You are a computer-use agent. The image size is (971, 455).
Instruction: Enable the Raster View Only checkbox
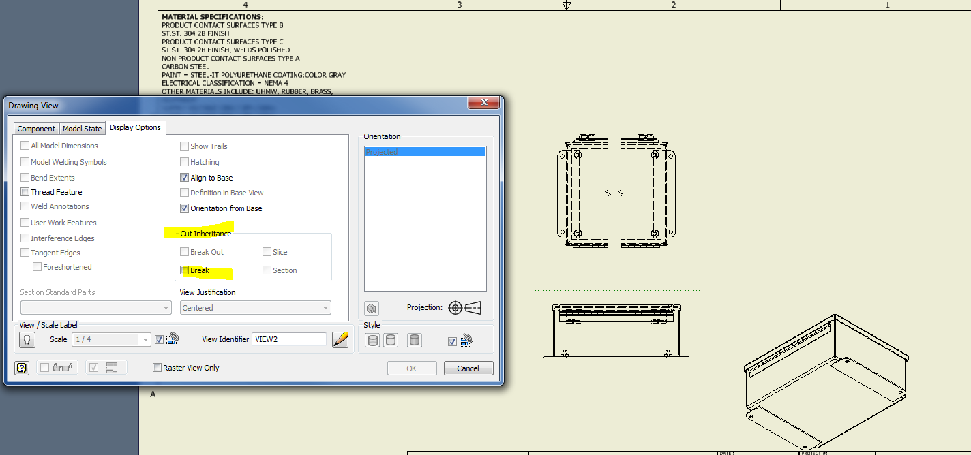tap(157, 367)
